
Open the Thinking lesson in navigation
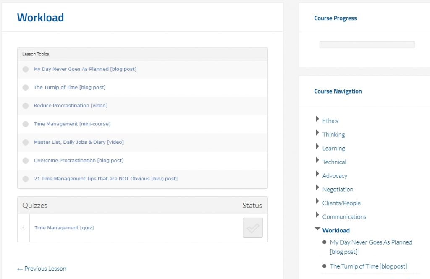(333, 135)
